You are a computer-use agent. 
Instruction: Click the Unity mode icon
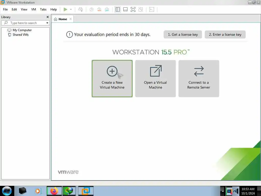(x=141, y=9)
